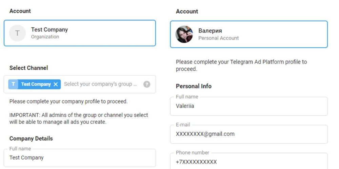
Task: Click the Company Details Full name field
Action: 80,158
